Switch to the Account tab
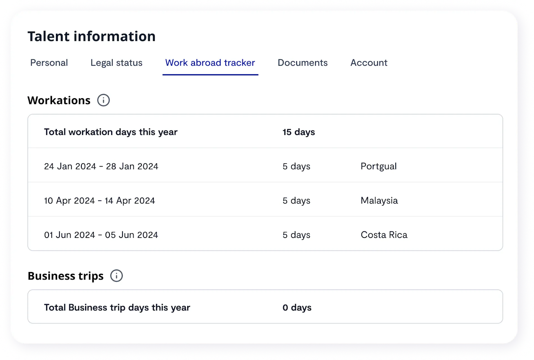 [x=369, y=63]
